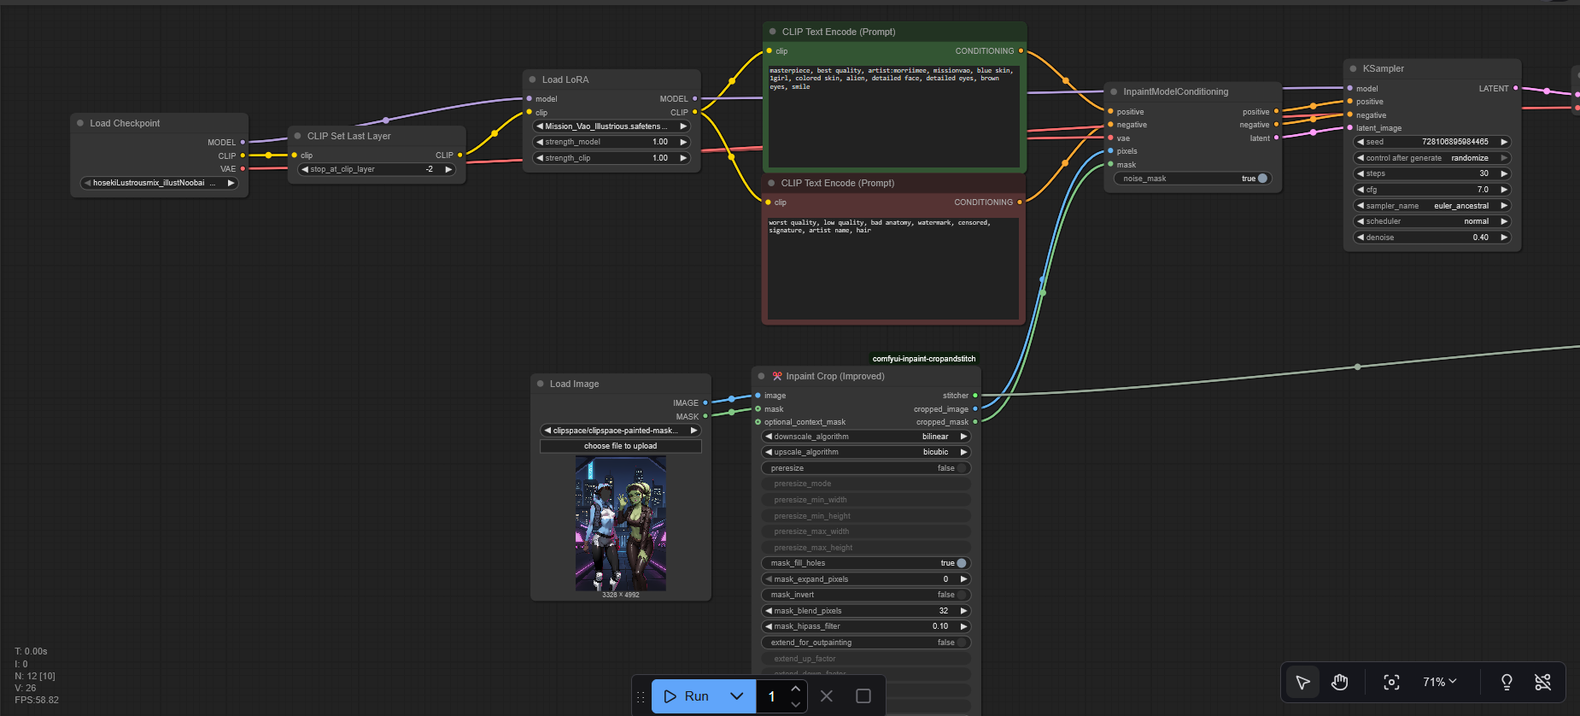Toggle noise_mask in InpaintModelConditioning

pos(1262,179)
